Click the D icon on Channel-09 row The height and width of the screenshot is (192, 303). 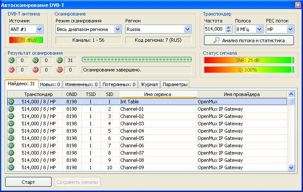coord(11,167)
